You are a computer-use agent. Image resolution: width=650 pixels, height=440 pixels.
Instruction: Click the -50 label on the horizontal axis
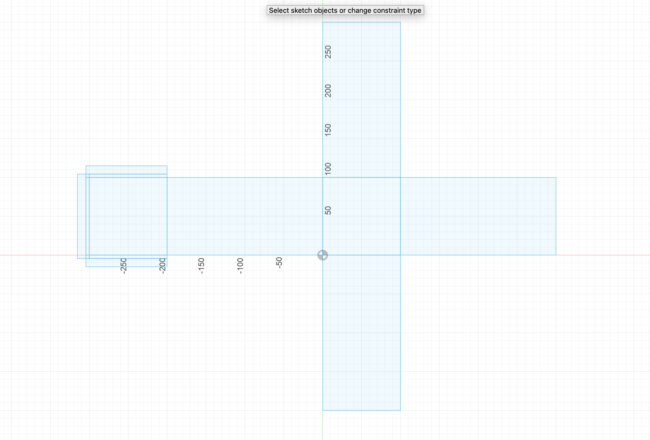coord(279,263)
